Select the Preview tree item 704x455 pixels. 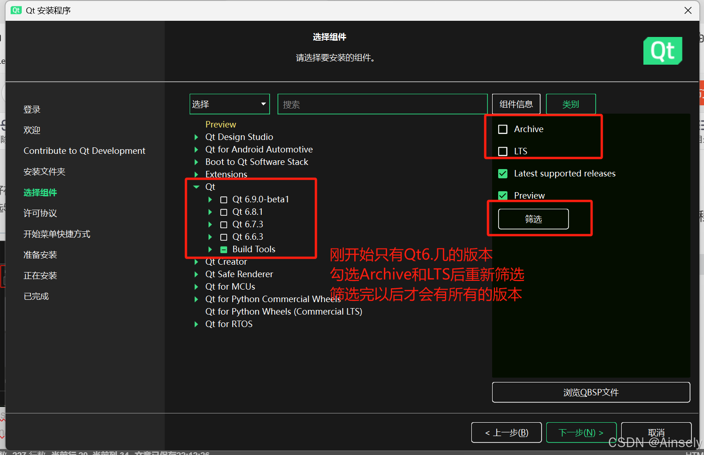pos(221,125)
